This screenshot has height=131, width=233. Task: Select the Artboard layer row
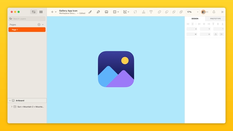pos(27,100)
